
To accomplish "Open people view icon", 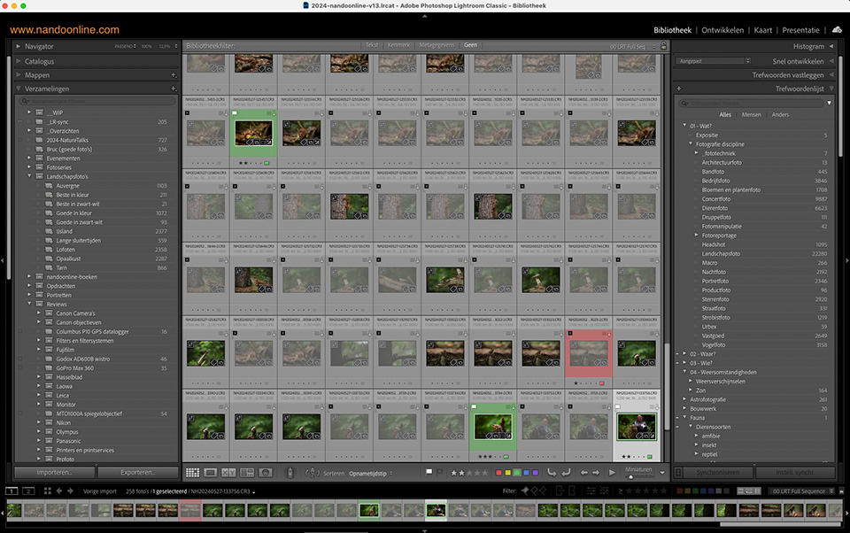I will tap(265, 473).
